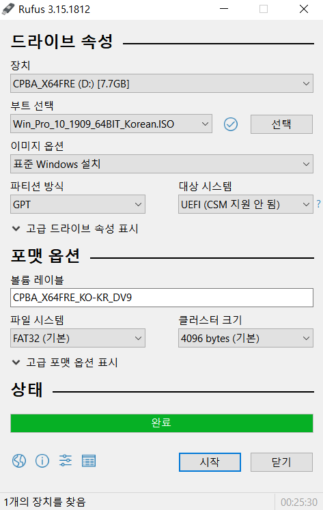Click the Rufus USB drive title icon
The image size is (323, 510).
click(x=8, y=9)
